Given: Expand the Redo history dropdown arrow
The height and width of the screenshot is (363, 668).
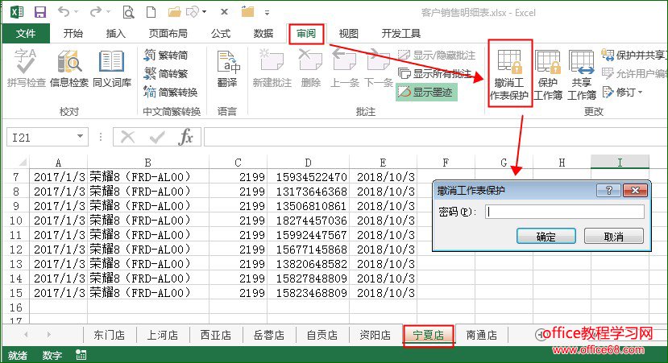Looking at the screenshot, I should [x=108, y=12].
